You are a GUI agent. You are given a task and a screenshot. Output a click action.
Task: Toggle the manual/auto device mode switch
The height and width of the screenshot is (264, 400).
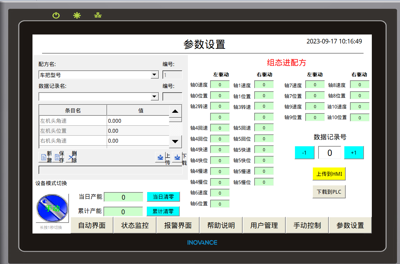click(52, 208)
